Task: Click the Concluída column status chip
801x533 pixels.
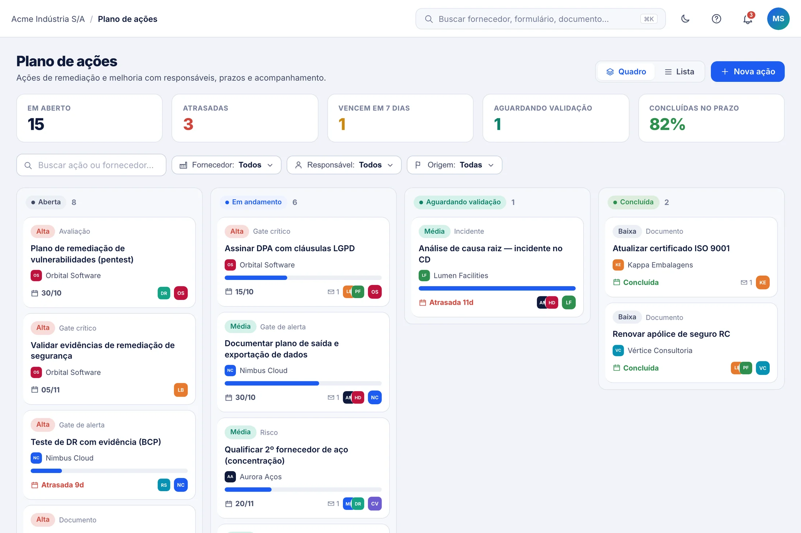Action: pyautogui.click(x=633, y=202)
